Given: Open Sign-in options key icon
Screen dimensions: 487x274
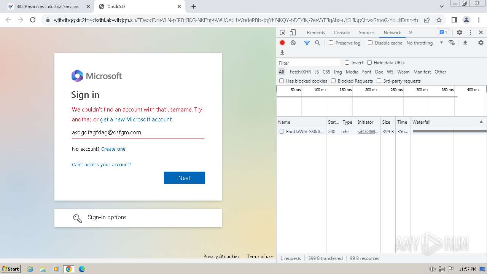Looking at the screenshot, I should [x=77, y=218].
